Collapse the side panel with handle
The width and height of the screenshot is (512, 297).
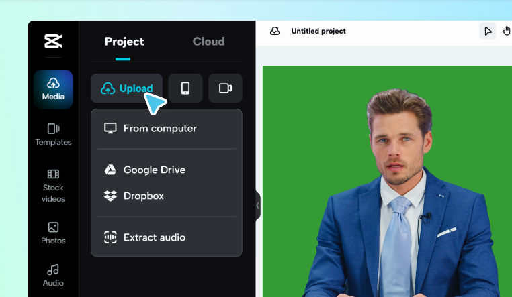coord(257,206)
